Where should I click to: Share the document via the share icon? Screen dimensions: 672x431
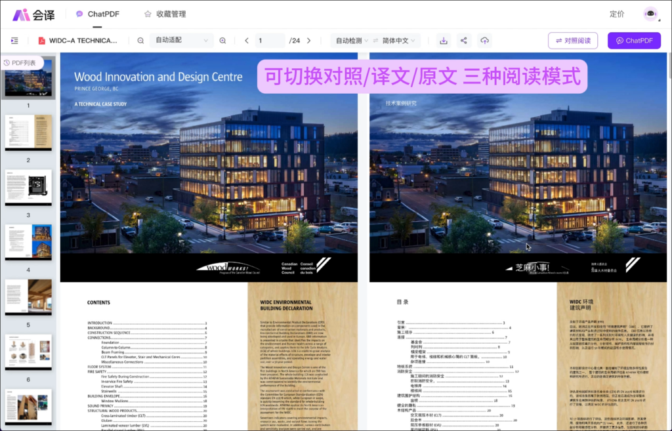[464, 40]
